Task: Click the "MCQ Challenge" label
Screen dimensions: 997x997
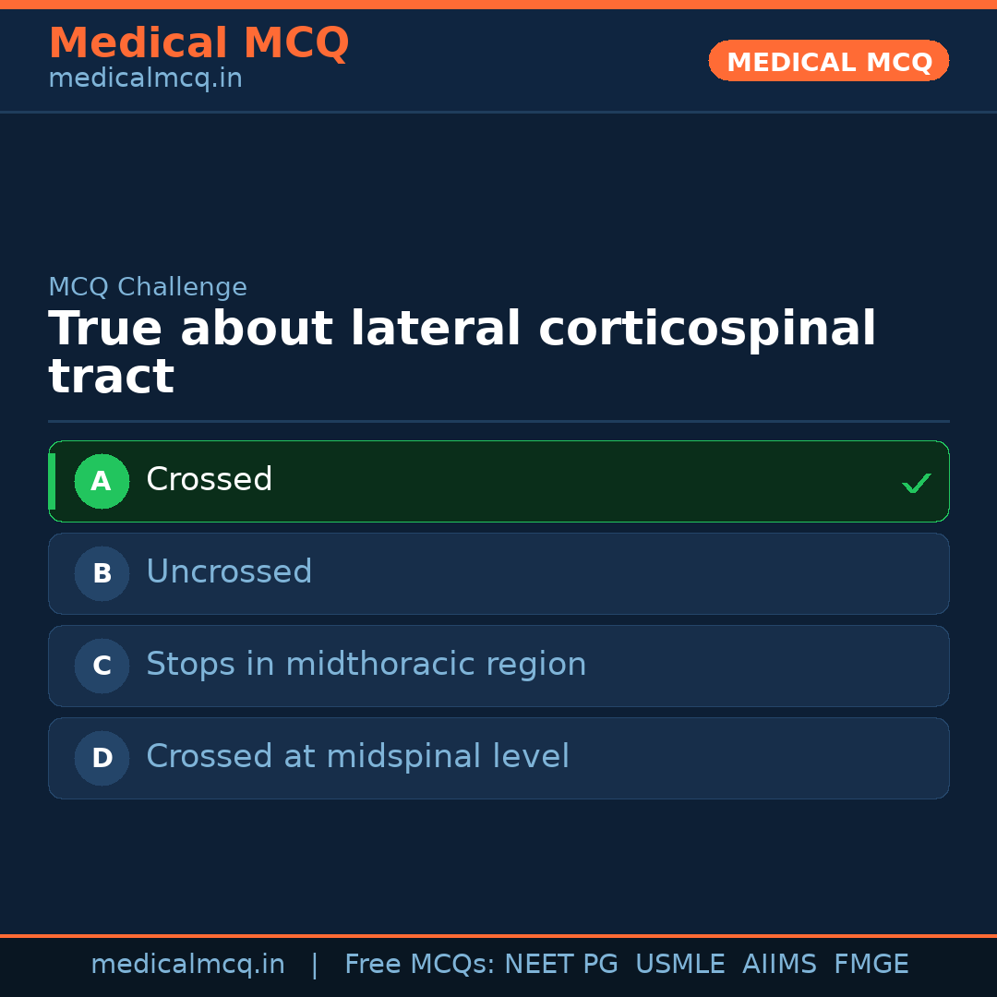Action: click(x=148, y=287)
